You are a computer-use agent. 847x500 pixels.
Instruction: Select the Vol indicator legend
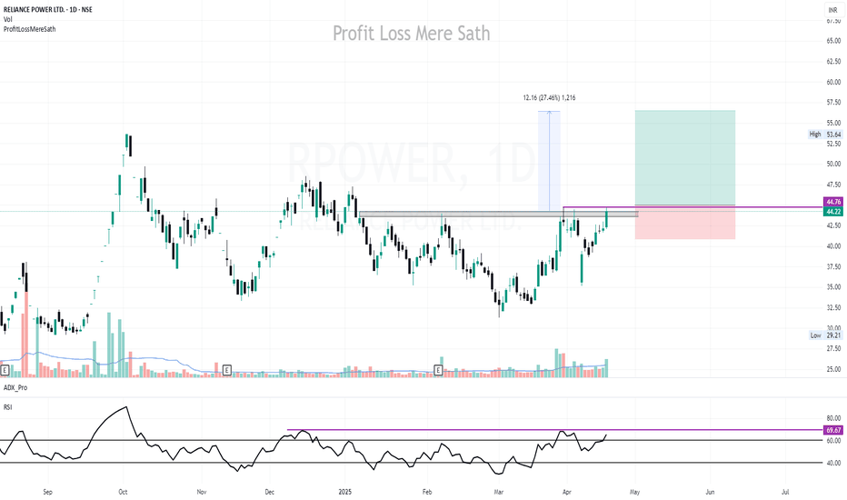coord(7,19)
